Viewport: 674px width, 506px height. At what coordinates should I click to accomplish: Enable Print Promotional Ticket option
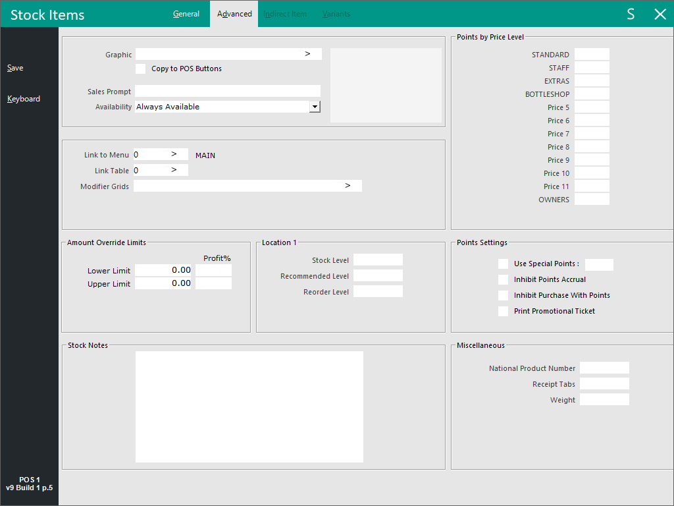(x=504, y=312)
